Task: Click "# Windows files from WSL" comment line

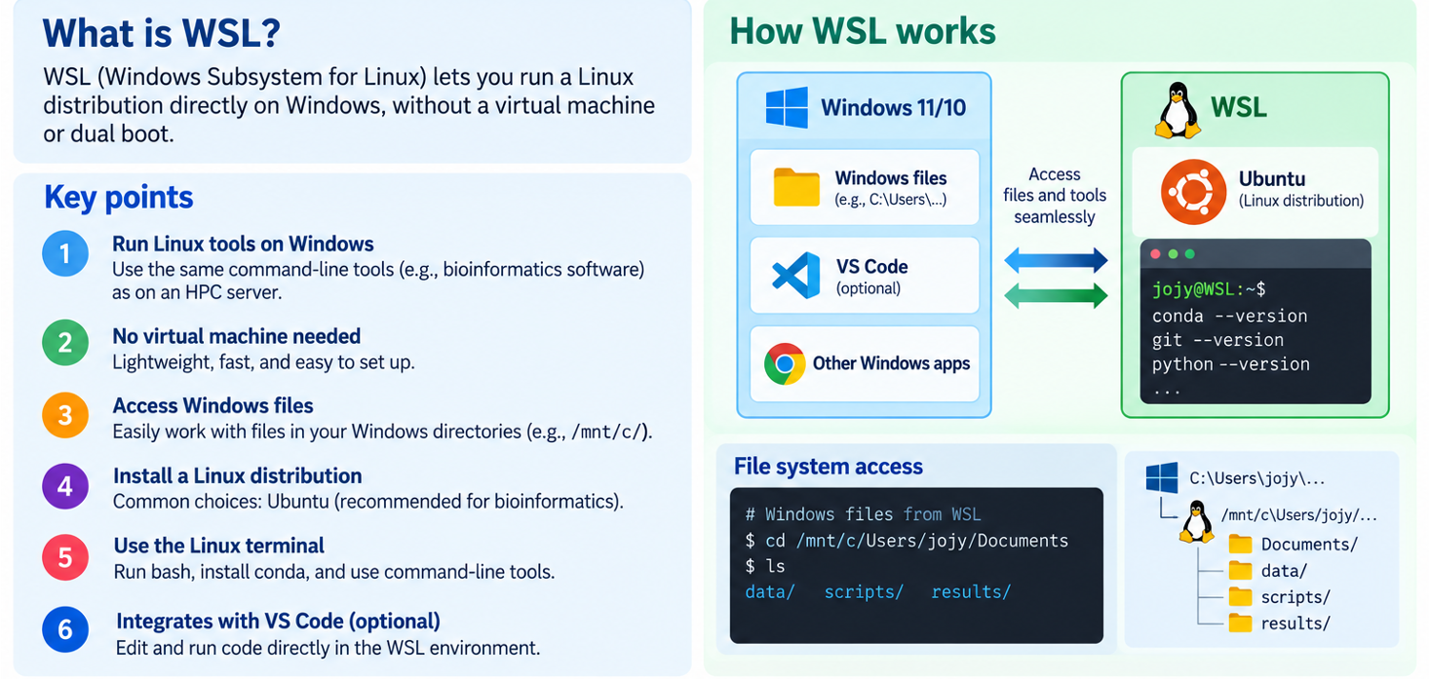Action: pyautogui.click(x=863, y=514)
